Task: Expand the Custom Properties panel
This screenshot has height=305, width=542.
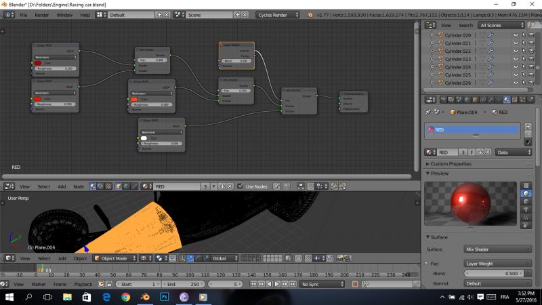Action: pos(451,164)
